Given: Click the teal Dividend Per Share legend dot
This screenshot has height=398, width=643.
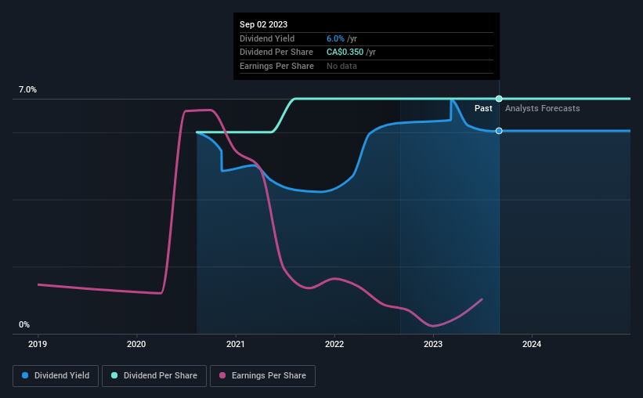Looking at the screenshot, I should [x=114, y=375].
